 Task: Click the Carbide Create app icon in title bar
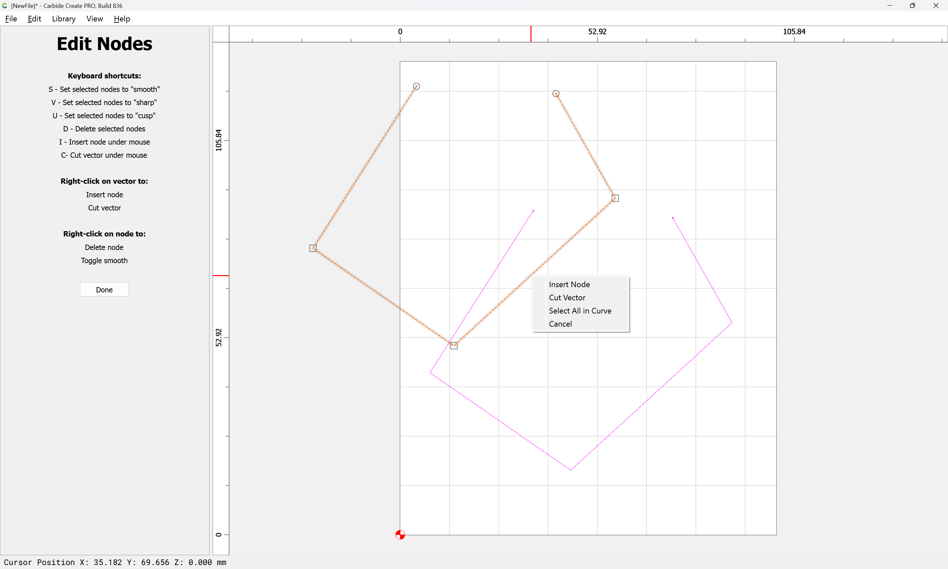pos(5,6)
